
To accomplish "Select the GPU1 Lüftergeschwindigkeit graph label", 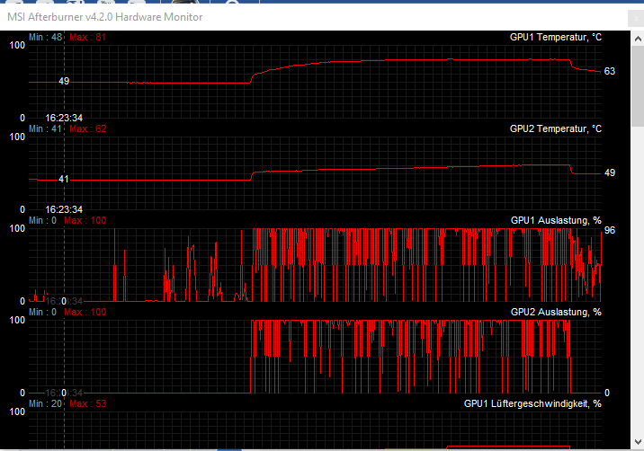I will click(x=532, y=403).
